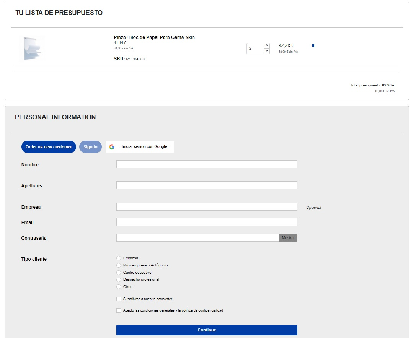The image size is (416, 338).
Task: Decrease the product quantity with the down arrow
Action: 267,51
